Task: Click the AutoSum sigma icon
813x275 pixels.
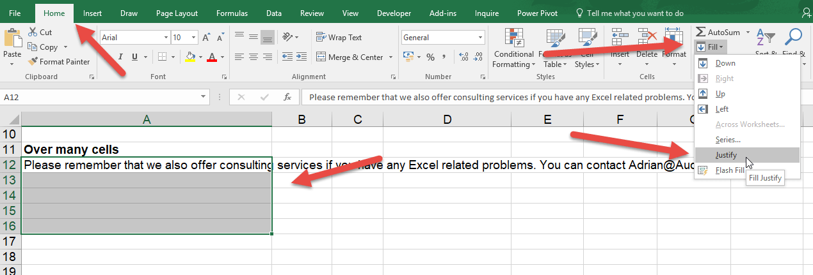Action: tap(700, 32)
